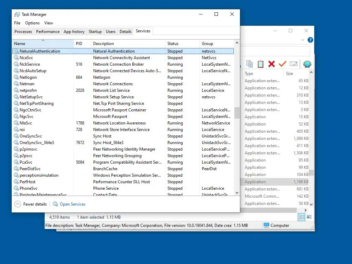Click the Paste clipboard icon in Explorer
The width and height of the screenshot is (352, 264).
[261, 64]
